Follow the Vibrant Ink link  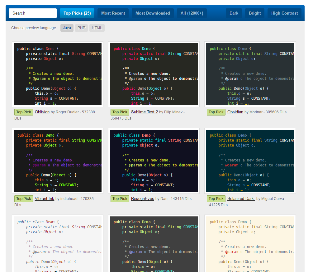point(44,199)
